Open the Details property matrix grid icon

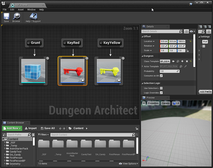[186, 31]
